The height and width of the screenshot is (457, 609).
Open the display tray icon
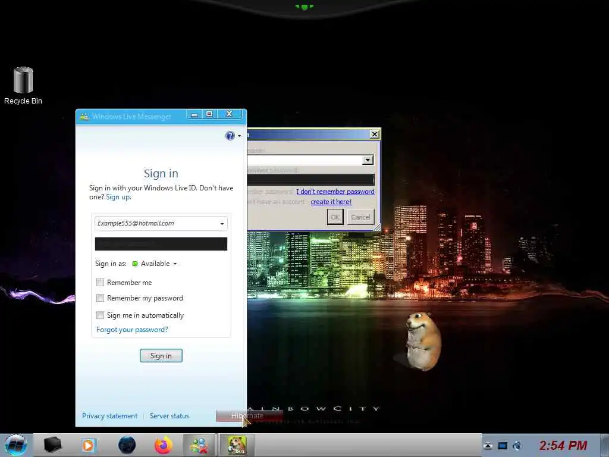pos(503,446)
